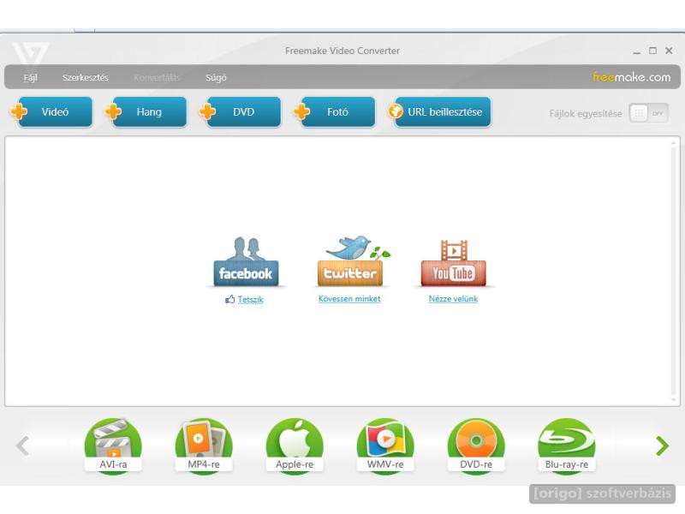The image size is (685, 514).
Task: Visit the freemake.com logo link
Action: pos(631,77)
